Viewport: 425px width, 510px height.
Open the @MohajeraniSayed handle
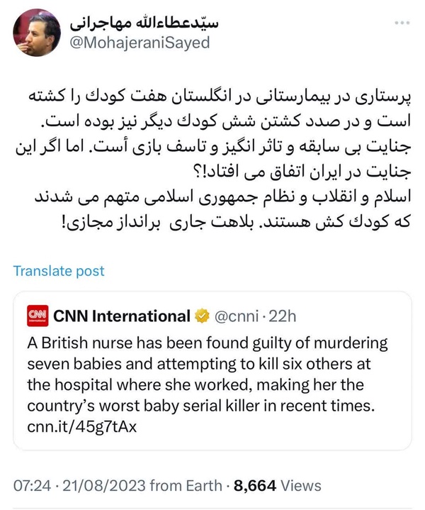(140, 43)
